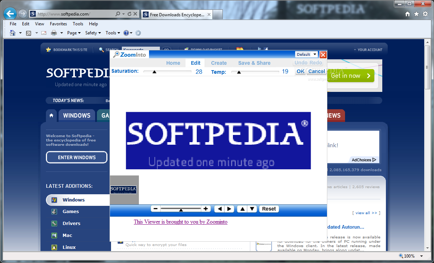
Task: Click the site home icon tab
Action: pos(51,115)
